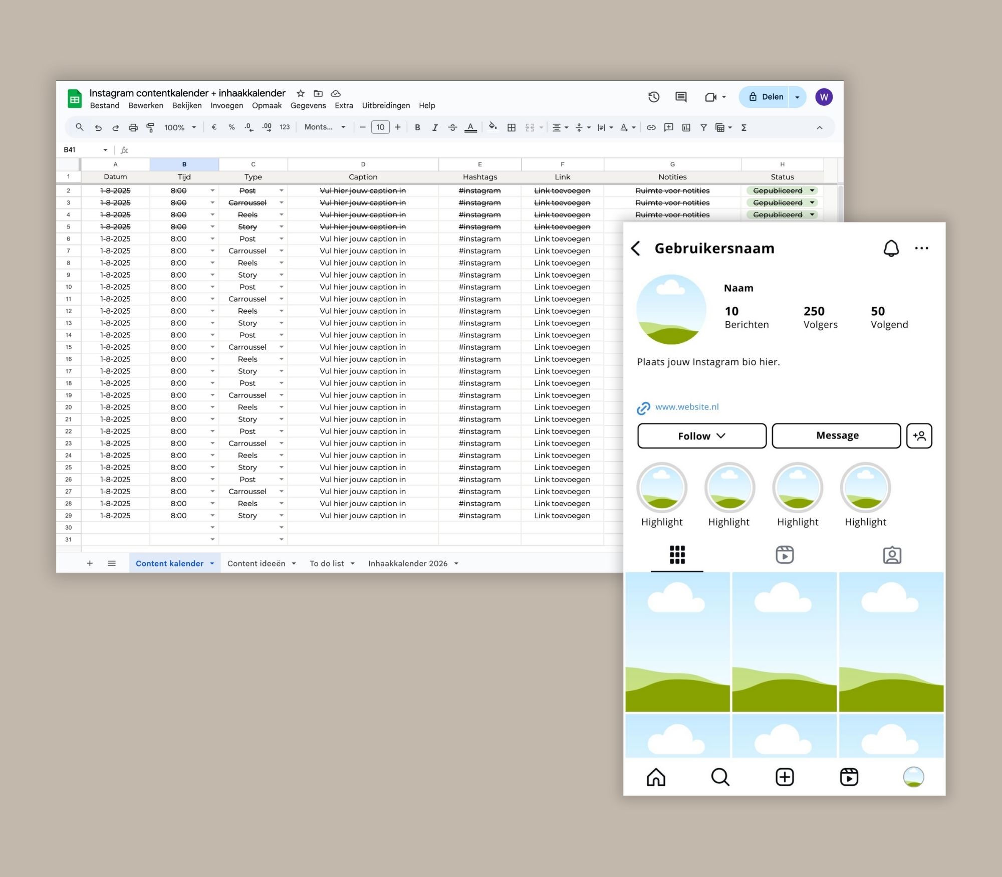Star the spreadsheet document
1002x877 pixels.
(301, 93)
